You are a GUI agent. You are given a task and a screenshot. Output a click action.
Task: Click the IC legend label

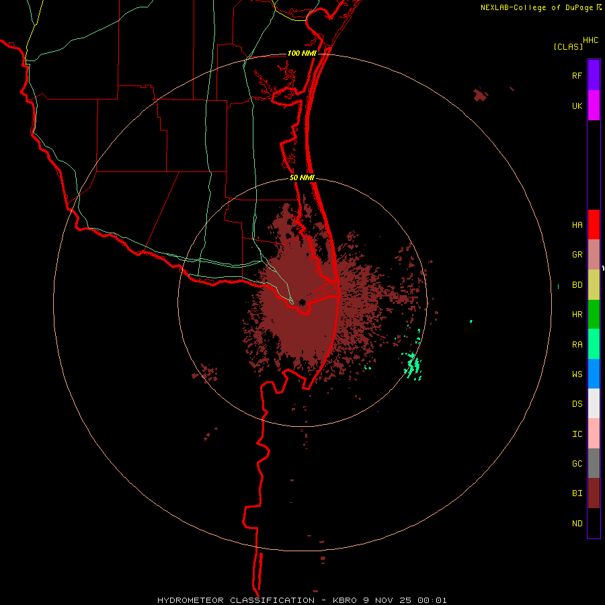click(x=577, y=434)
